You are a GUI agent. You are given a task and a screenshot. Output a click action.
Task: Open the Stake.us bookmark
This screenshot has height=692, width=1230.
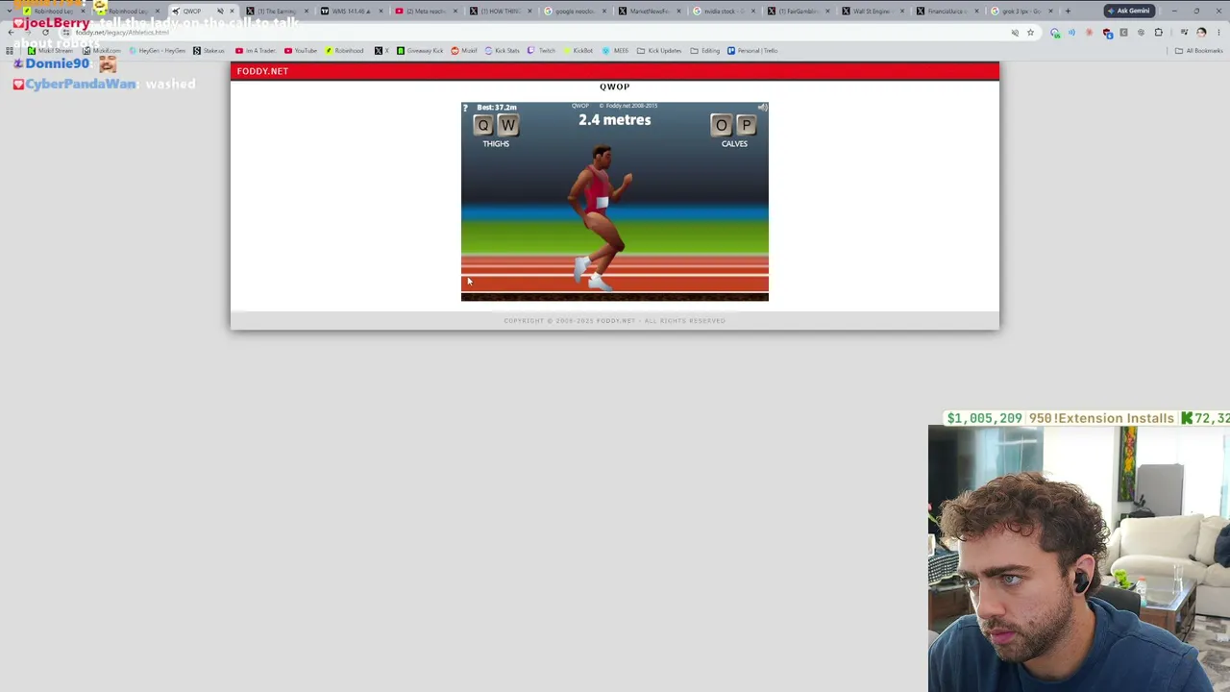[209, 51]
